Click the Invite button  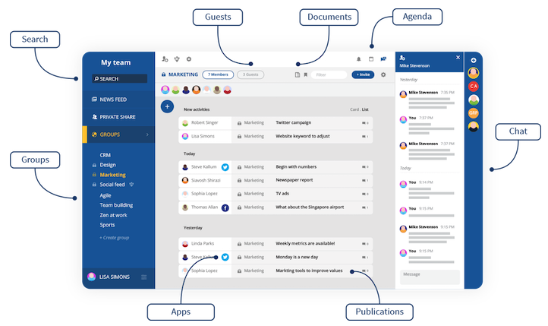[363, 74]
